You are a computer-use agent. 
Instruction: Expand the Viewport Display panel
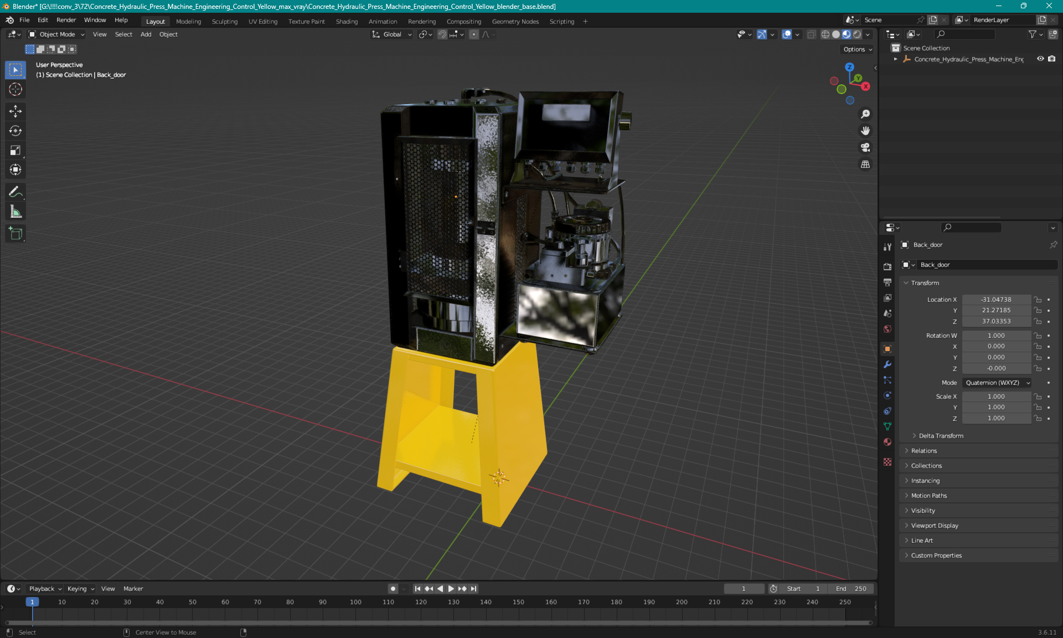pyautogui.click(x=934, y=526)
